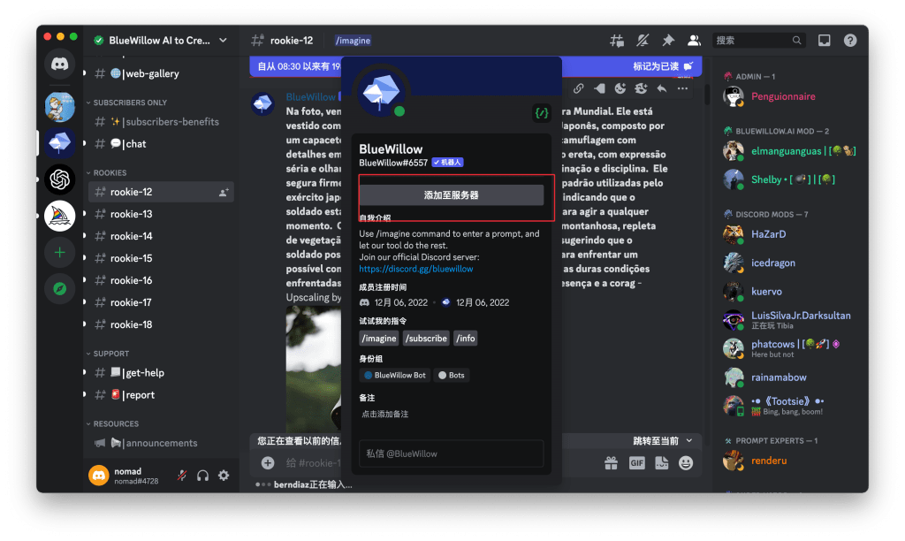Toggle headphones deafen in user panel
905x541 pixels.
202,476
